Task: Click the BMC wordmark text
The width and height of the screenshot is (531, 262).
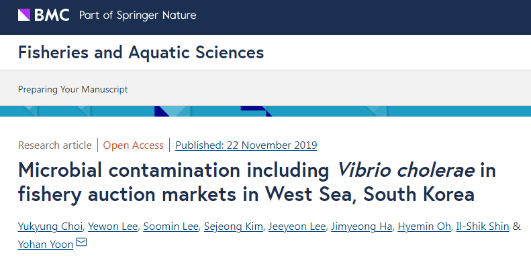Action: [52, 15]
